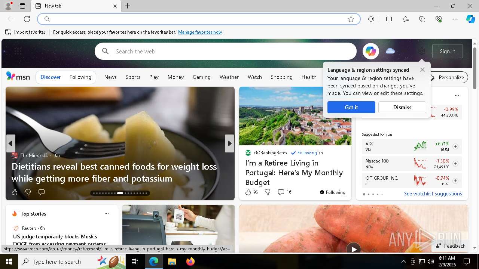Open Browser essentials heart icon
The height and width of the screenshot is (269, 479).
(439, 19)
